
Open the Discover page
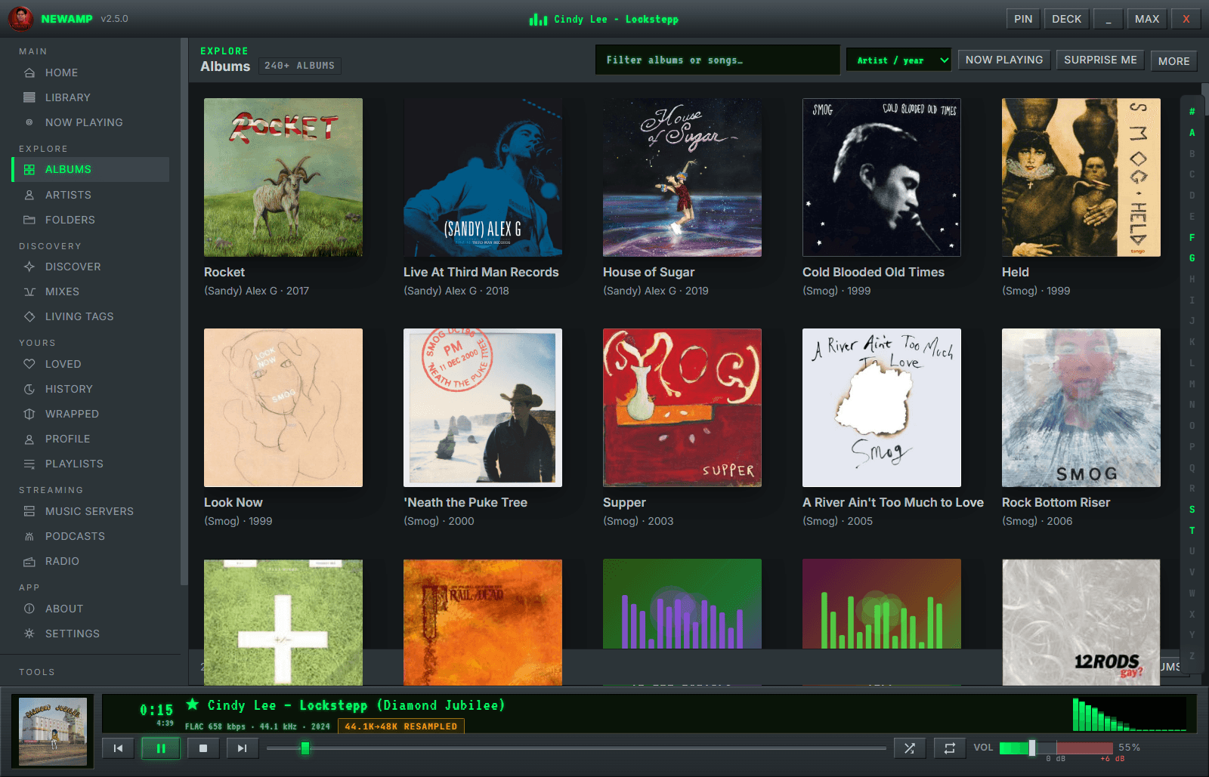click(90, 267)
